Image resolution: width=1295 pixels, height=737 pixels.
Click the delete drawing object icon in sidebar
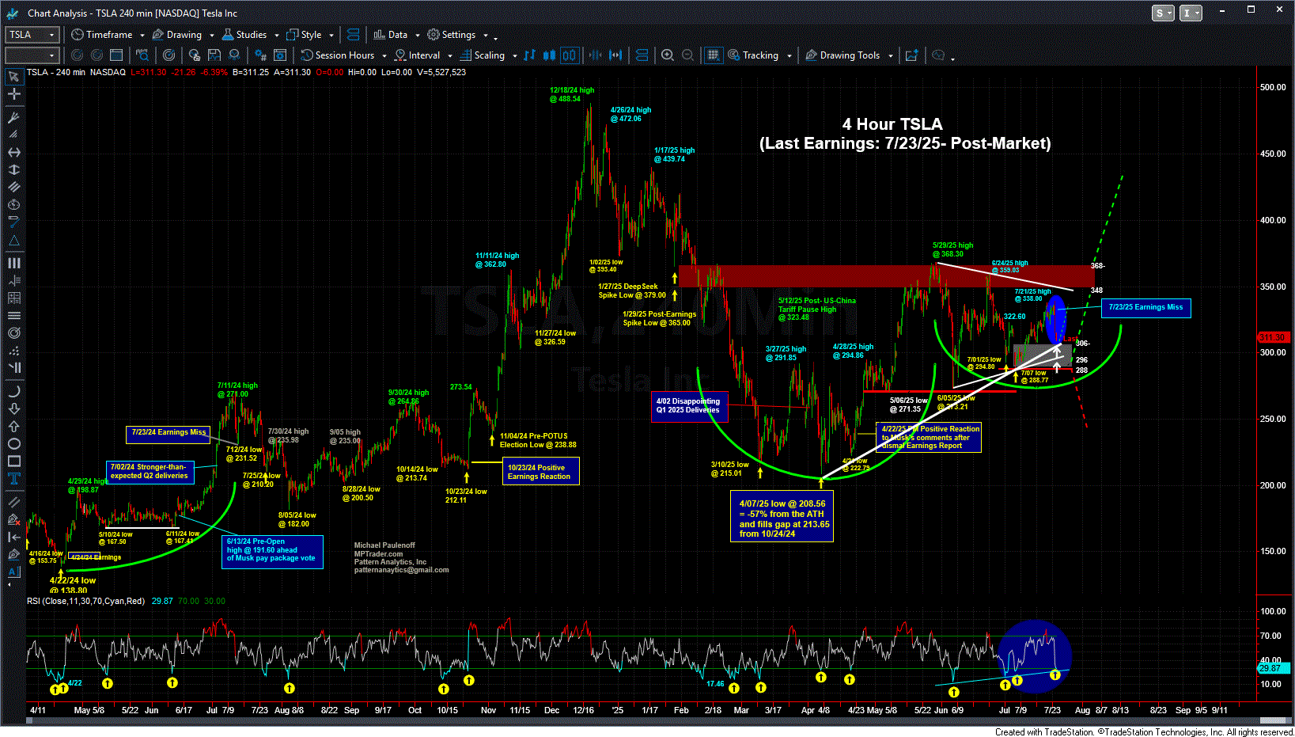[13, 519]
